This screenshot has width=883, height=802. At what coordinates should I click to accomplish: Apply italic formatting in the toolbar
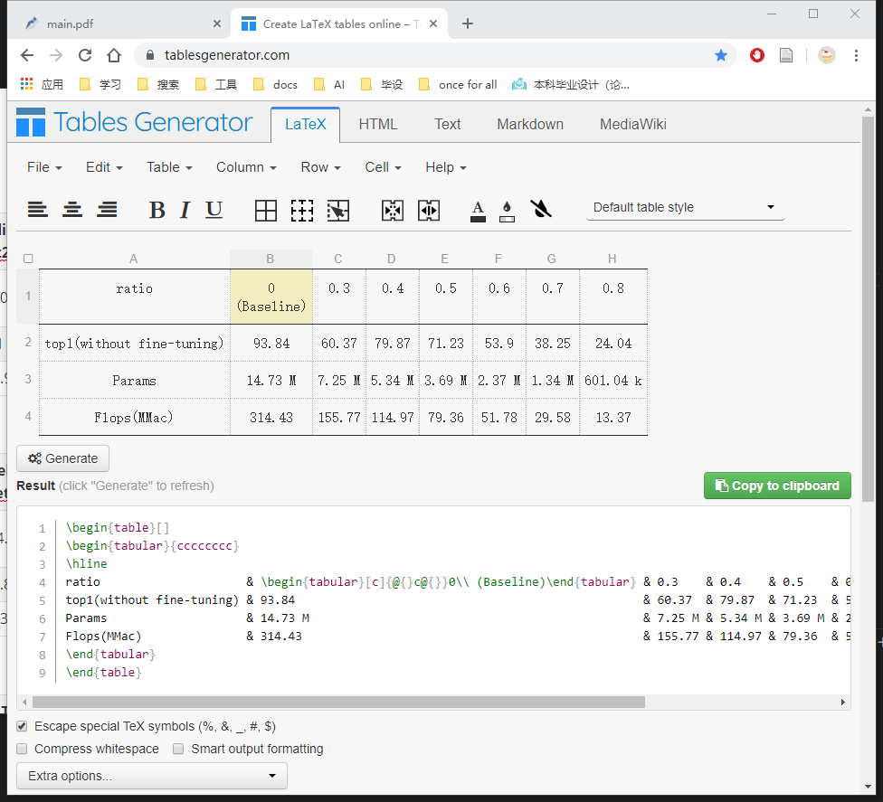pyautogui.click(x=185, y=209)
